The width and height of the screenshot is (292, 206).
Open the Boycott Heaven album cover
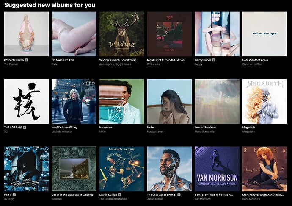[x=26, y=34]
